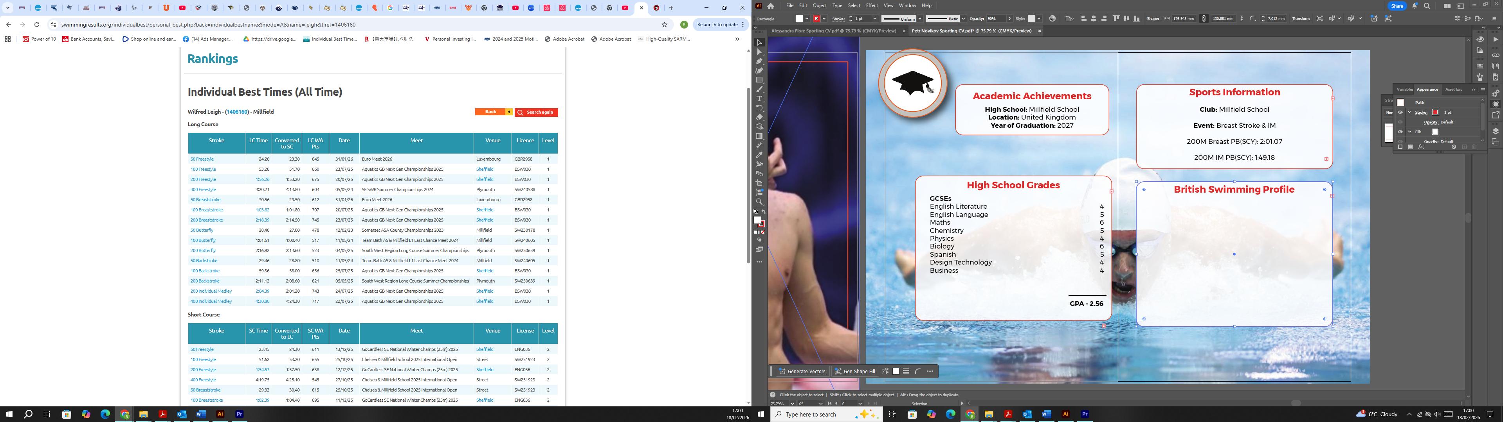Click the Gen Shape Fill button
1503x422 pixels.
click(x=855, y=371)
